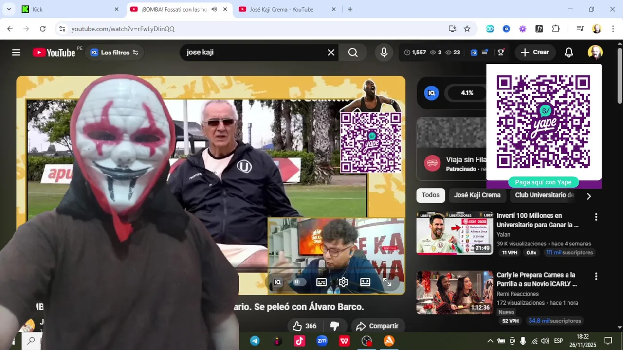
Task: Open the purple gear extension
Action: [523, 29]
